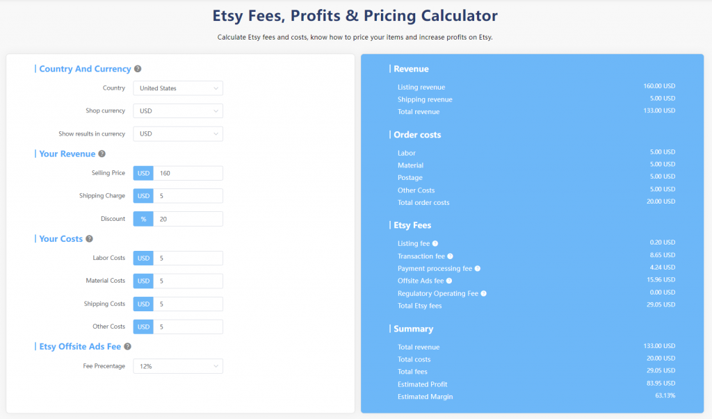Show the Listing fee info tooltip

click(x=436, y=243)
